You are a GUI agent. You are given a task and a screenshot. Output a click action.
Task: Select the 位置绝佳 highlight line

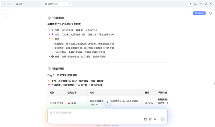pyautogui.click(x=84, y=44)
